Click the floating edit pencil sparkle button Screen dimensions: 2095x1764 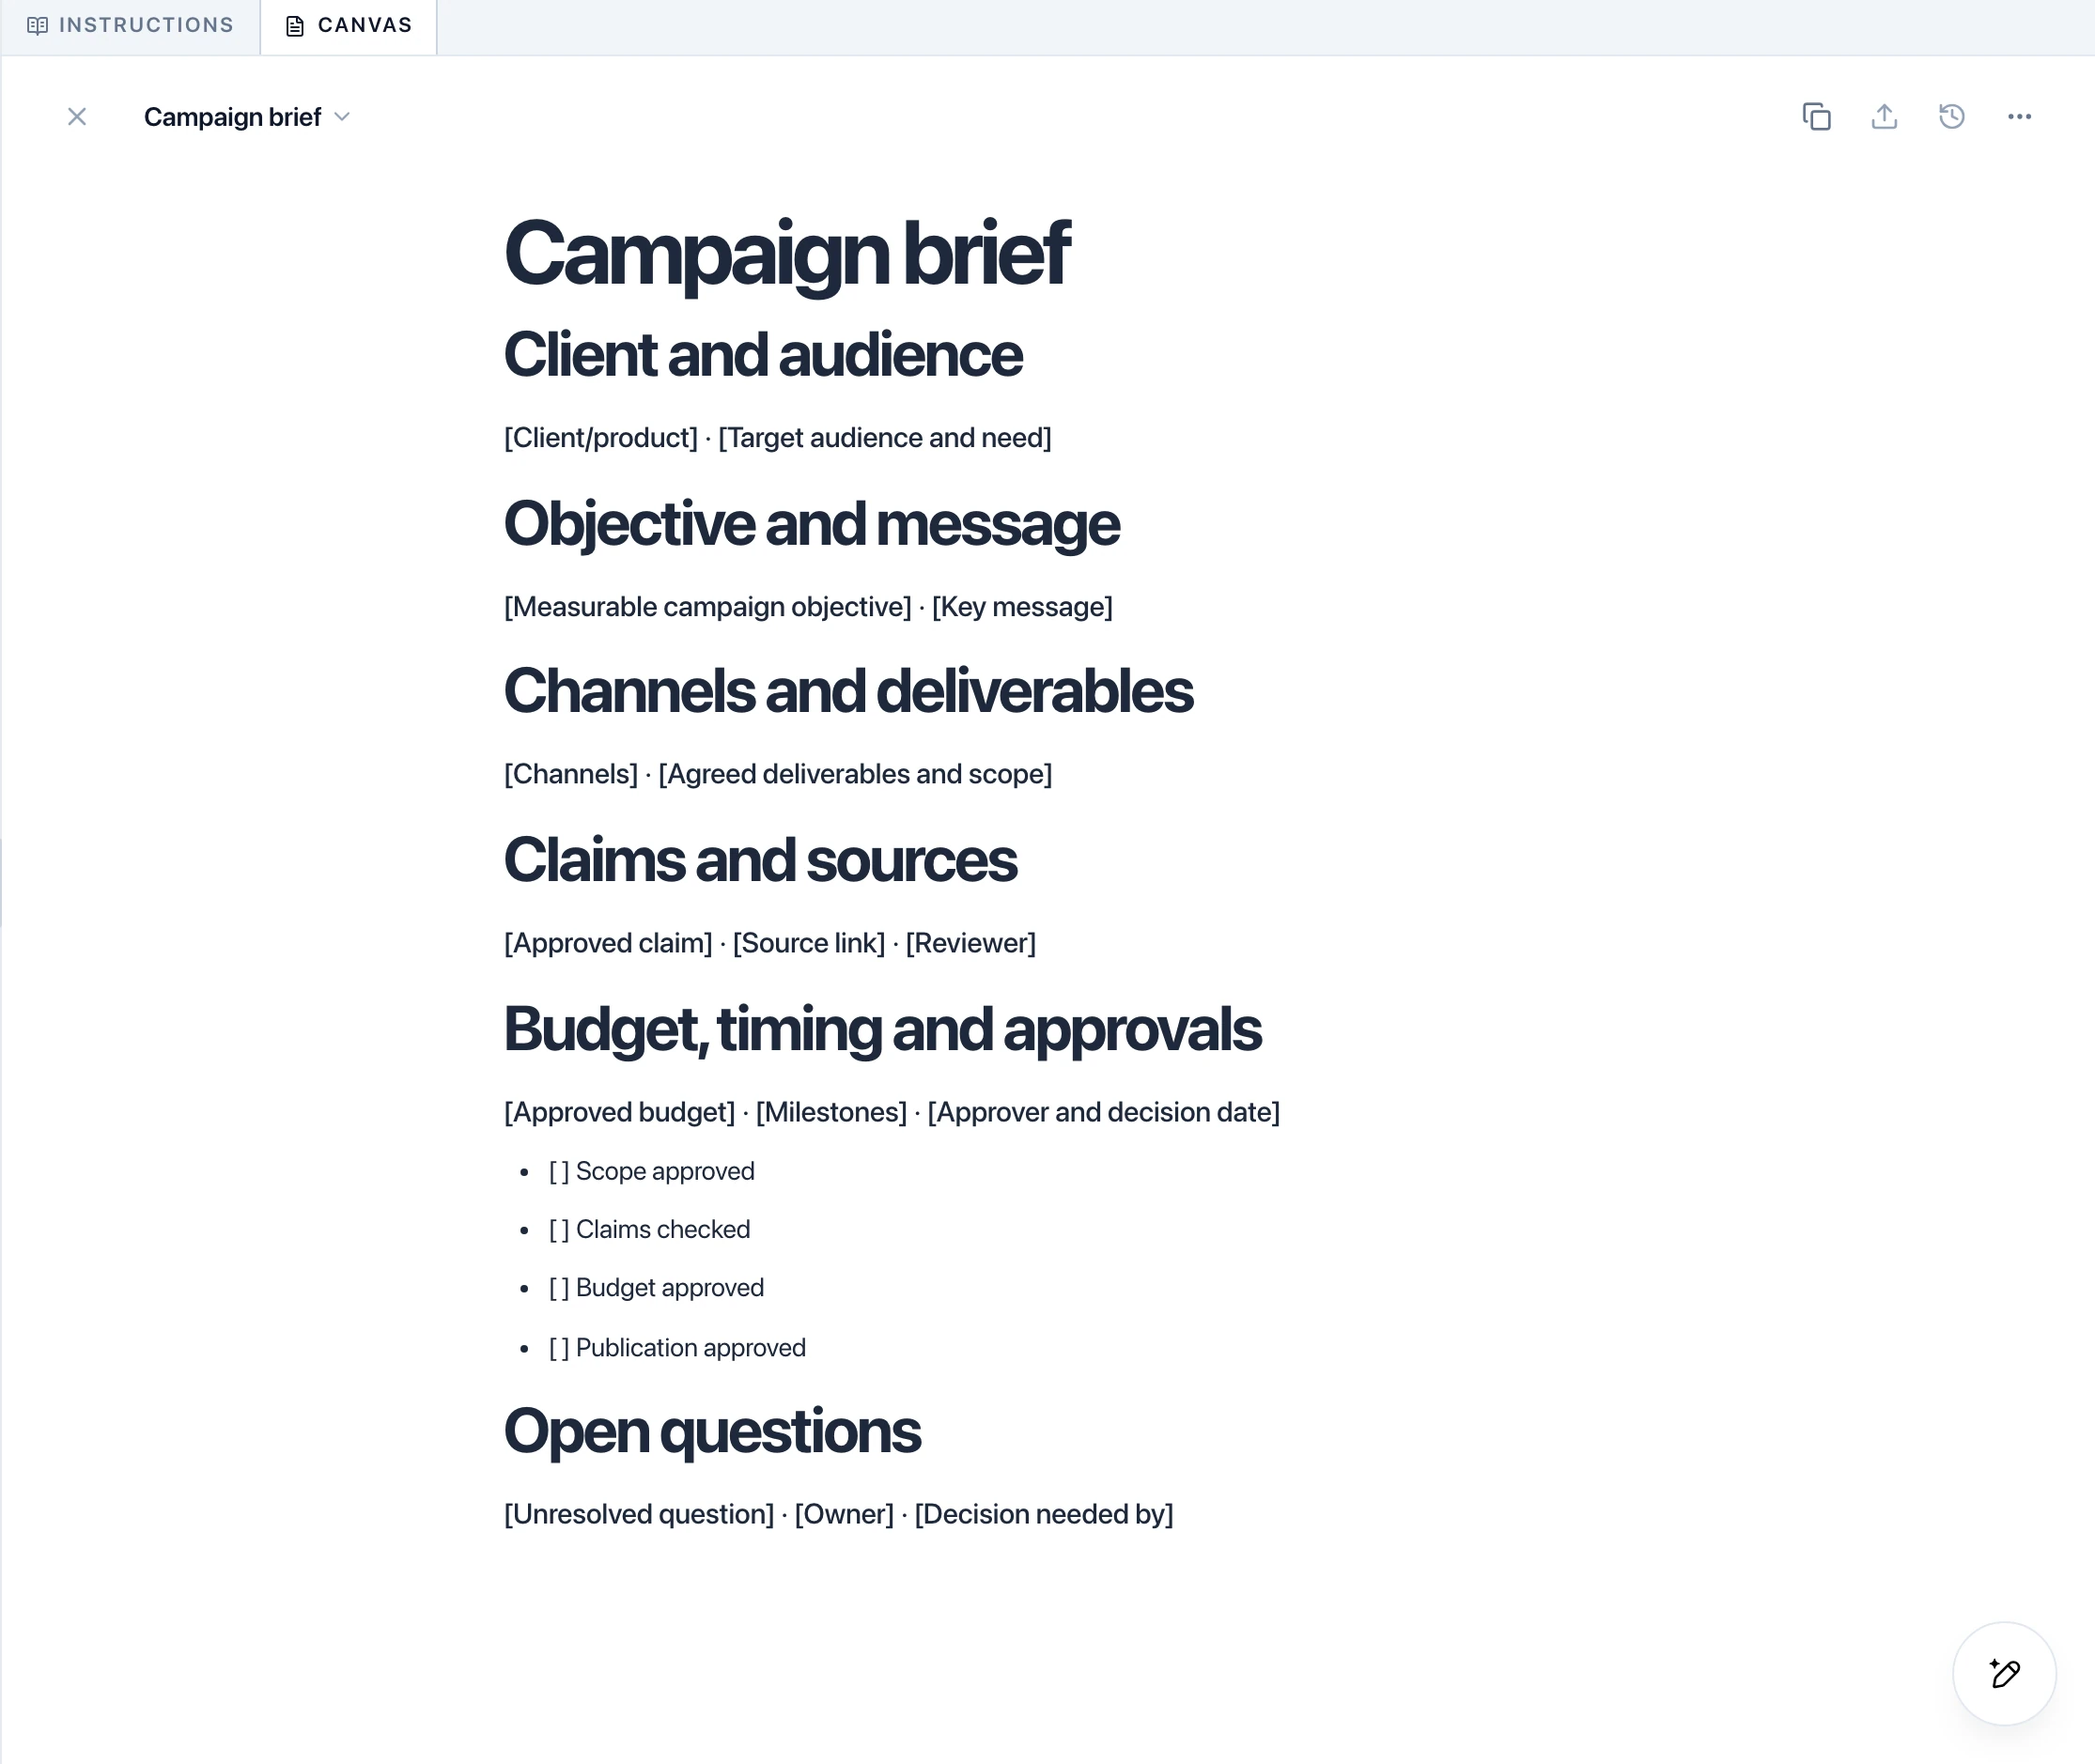point(2004,1673)
